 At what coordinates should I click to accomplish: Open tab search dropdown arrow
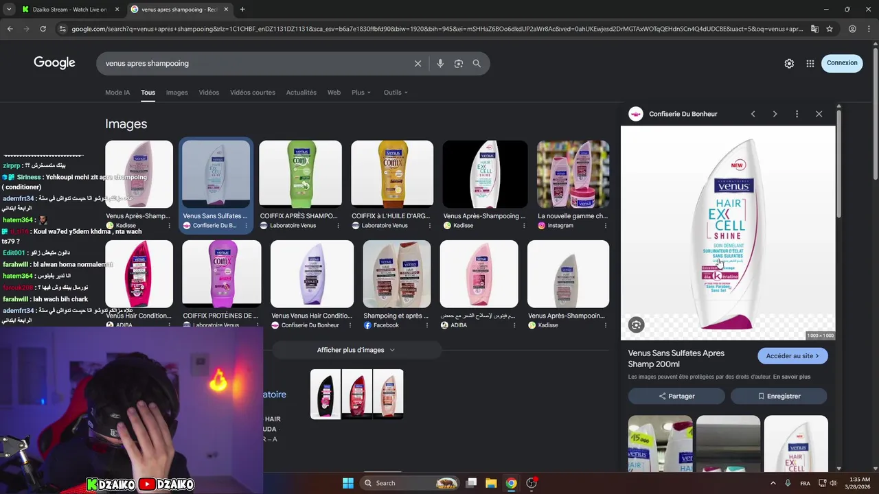pos(8,10)
